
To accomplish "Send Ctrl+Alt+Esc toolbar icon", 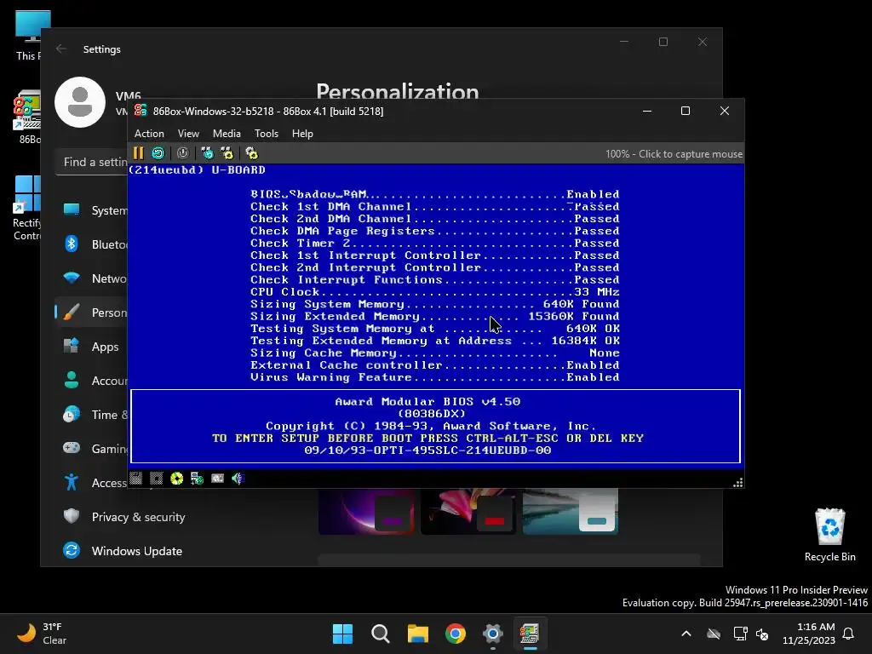I will (x=227, y=153).
